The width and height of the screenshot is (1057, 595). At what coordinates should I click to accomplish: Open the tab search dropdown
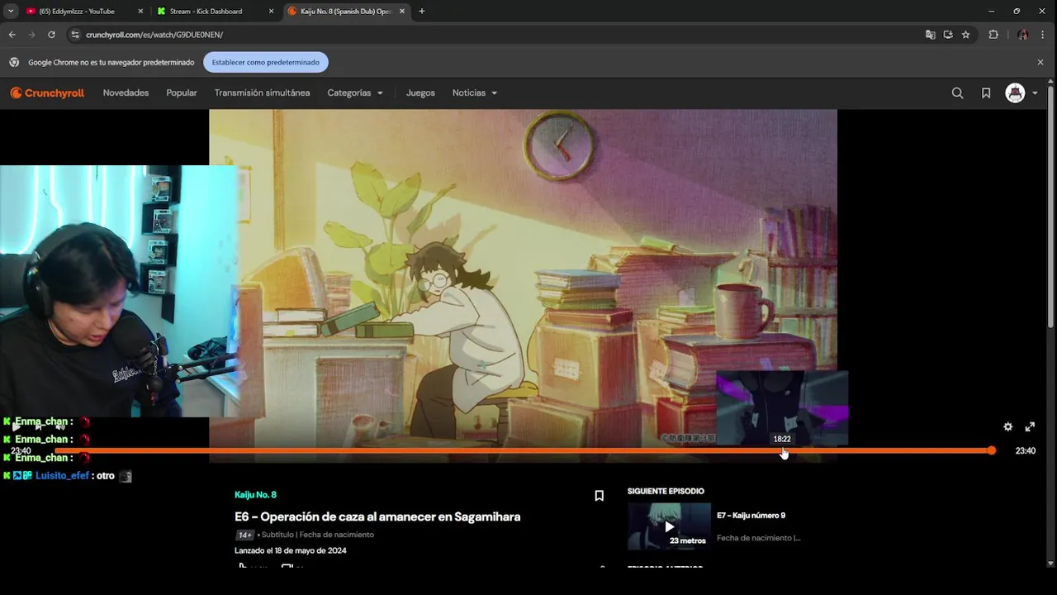tap(10, 12)
